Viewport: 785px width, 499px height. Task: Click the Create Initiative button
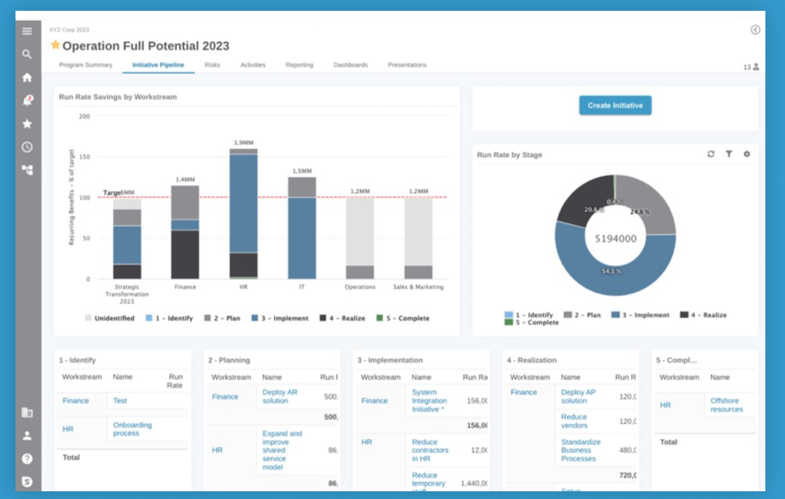click(615, 105)
